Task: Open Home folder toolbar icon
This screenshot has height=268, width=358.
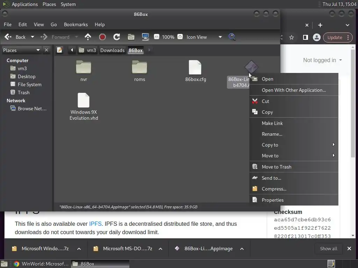Action: (131, 37)
